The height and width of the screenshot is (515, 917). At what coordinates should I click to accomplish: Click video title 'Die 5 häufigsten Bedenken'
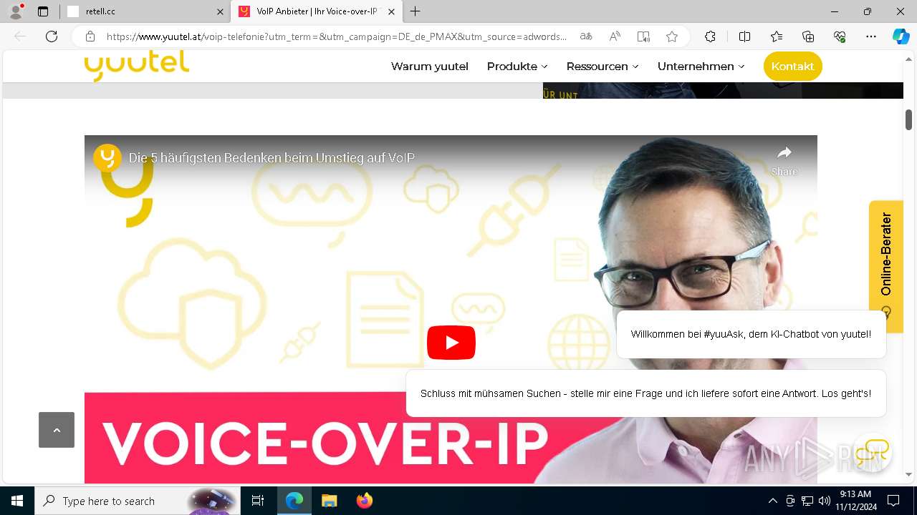tap(272, 158)
